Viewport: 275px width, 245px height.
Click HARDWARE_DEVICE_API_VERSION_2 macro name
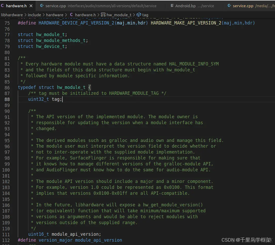(x=76, y=23)
